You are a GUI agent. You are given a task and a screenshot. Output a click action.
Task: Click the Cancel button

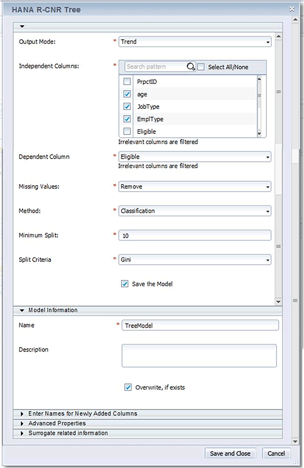276,454
